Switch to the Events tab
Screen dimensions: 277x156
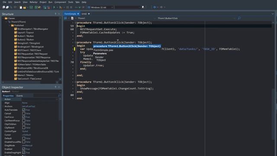[x=19, y=96]
